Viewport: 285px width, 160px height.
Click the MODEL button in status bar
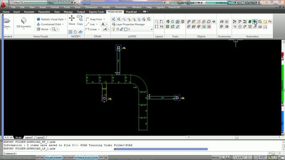pos(216,158)
